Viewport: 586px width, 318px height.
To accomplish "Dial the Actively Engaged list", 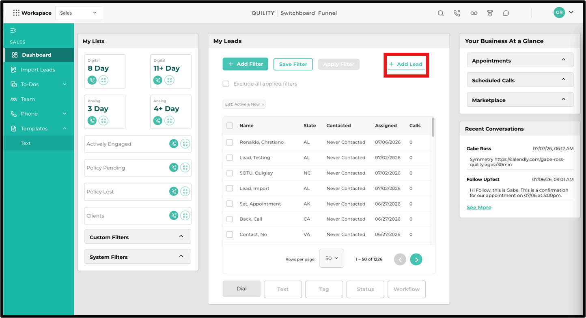I will pos(174,144).
